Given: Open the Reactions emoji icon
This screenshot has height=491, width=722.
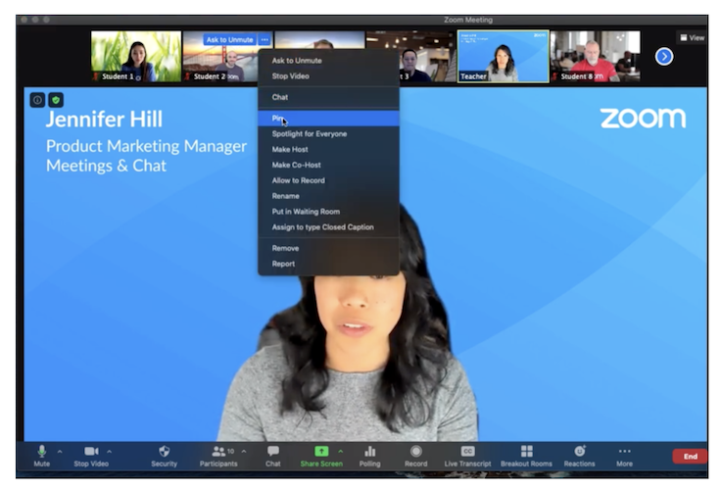Looking at the screenshot, I should (x=579, y=452).
